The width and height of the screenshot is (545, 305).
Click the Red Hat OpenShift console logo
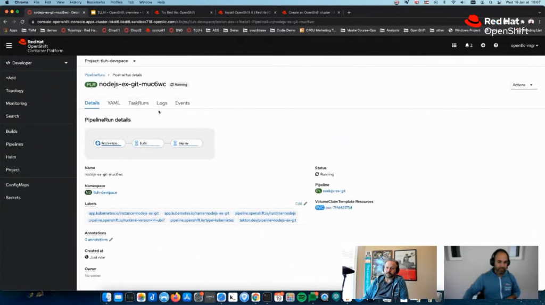coord(40,46)
